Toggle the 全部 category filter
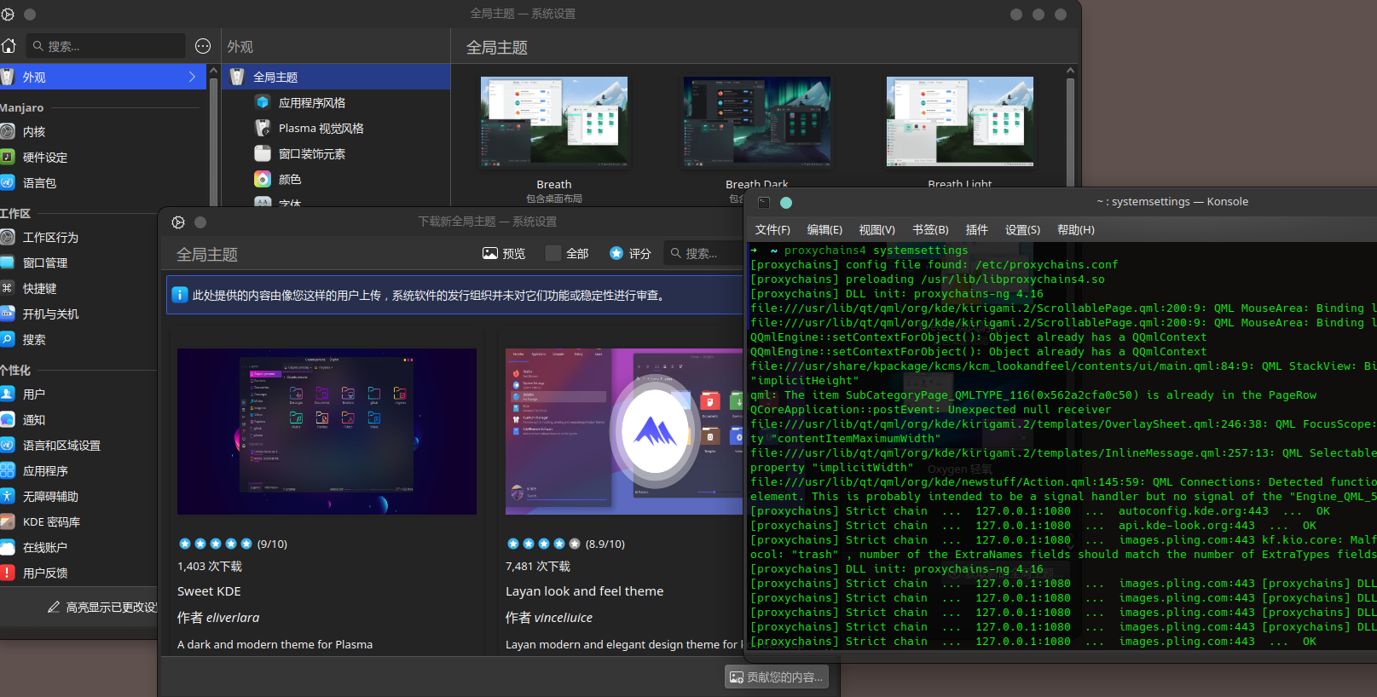 point(567,254)
